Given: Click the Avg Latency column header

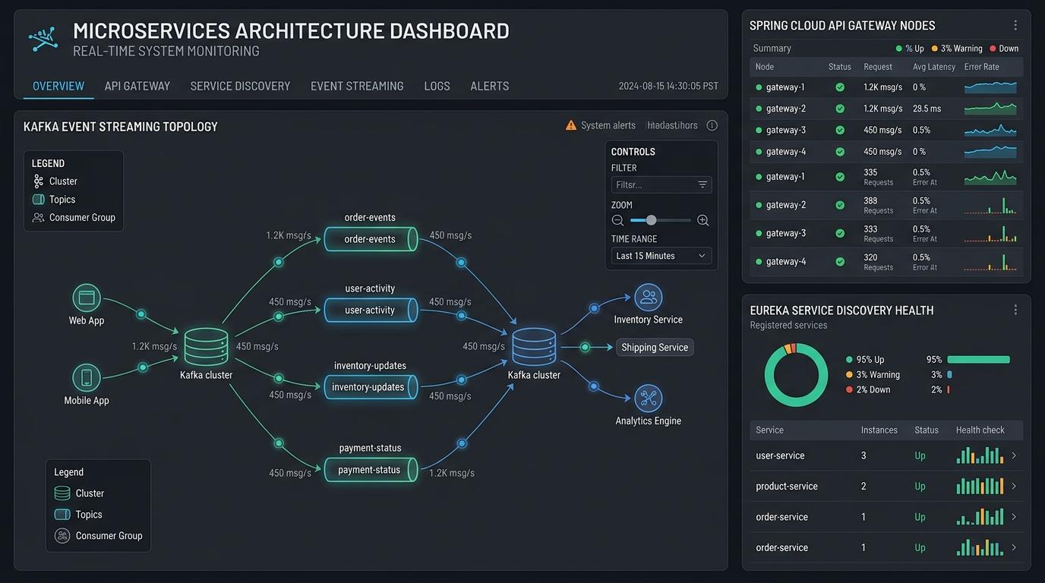Looking at the screenshot, I should pos(934,67).
